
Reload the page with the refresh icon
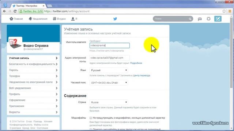(15, 11)
